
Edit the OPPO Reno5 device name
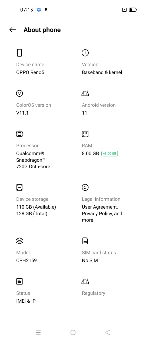(x=30, y=72)
